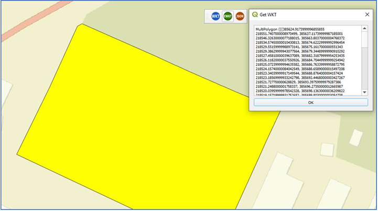
Task: Click the line beginning 218551.7407
Action: point(299,34)
